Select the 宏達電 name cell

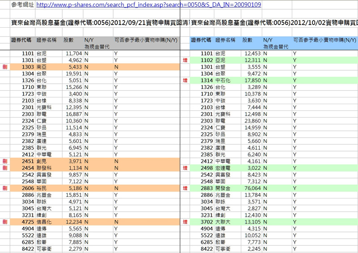click(223, 168)
